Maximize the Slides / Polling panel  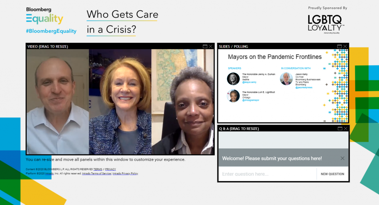pos(339,46)
